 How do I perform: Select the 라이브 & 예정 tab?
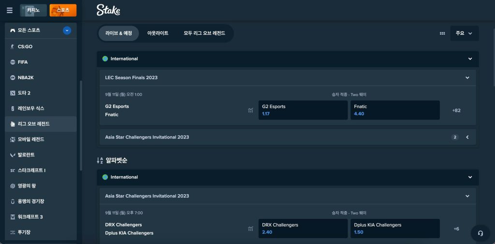click(119, 33)
